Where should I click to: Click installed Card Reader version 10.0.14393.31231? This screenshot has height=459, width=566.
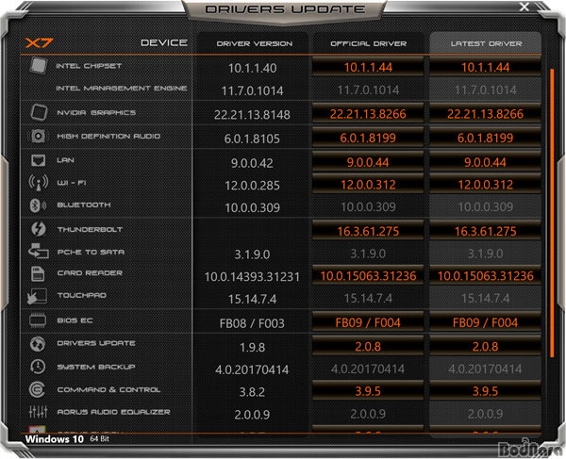pos(252,276)
